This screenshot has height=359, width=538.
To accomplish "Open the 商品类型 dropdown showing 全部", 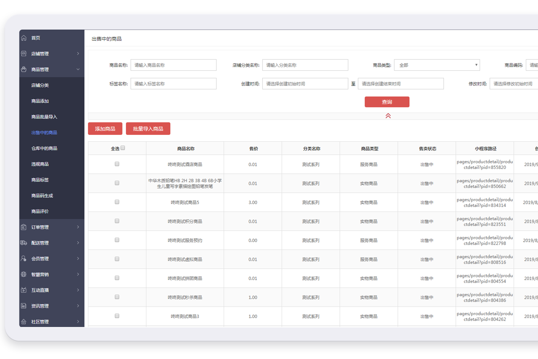I will click(x=437, y=65).
